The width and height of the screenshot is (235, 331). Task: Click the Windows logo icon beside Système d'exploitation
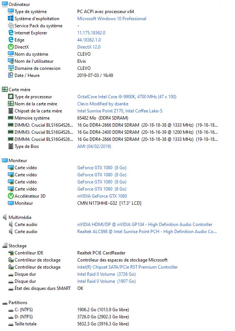(x=10, y=18)
